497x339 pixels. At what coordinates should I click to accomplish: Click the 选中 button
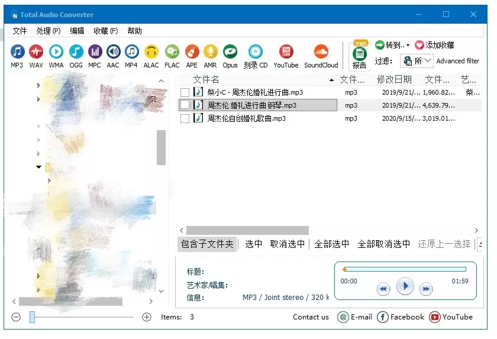[254, 244]
